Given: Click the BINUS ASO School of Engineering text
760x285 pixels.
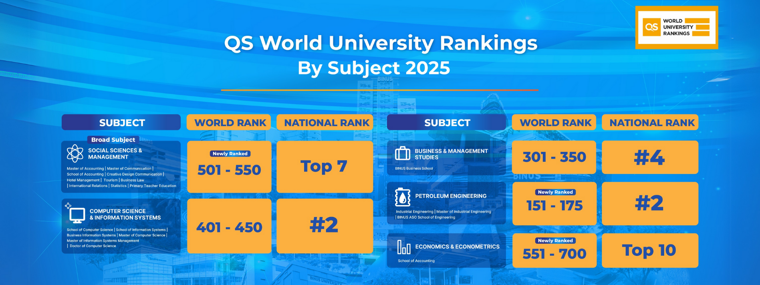Looking at the screenshot, I should pyautogui.click(x=426, y=217).
